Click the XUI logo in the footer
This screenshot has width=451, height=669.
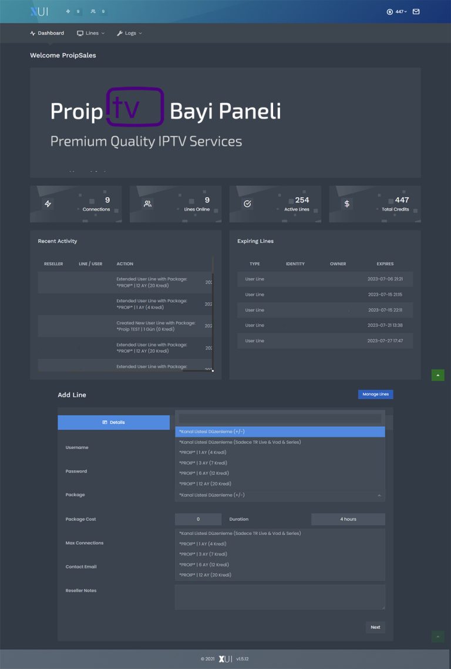coord(225,659)
